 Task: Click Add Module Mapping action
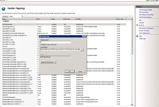[146, 17]
